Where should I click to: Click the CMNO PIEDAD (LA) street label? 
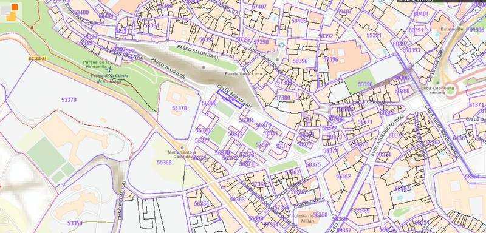coord(122,201)
